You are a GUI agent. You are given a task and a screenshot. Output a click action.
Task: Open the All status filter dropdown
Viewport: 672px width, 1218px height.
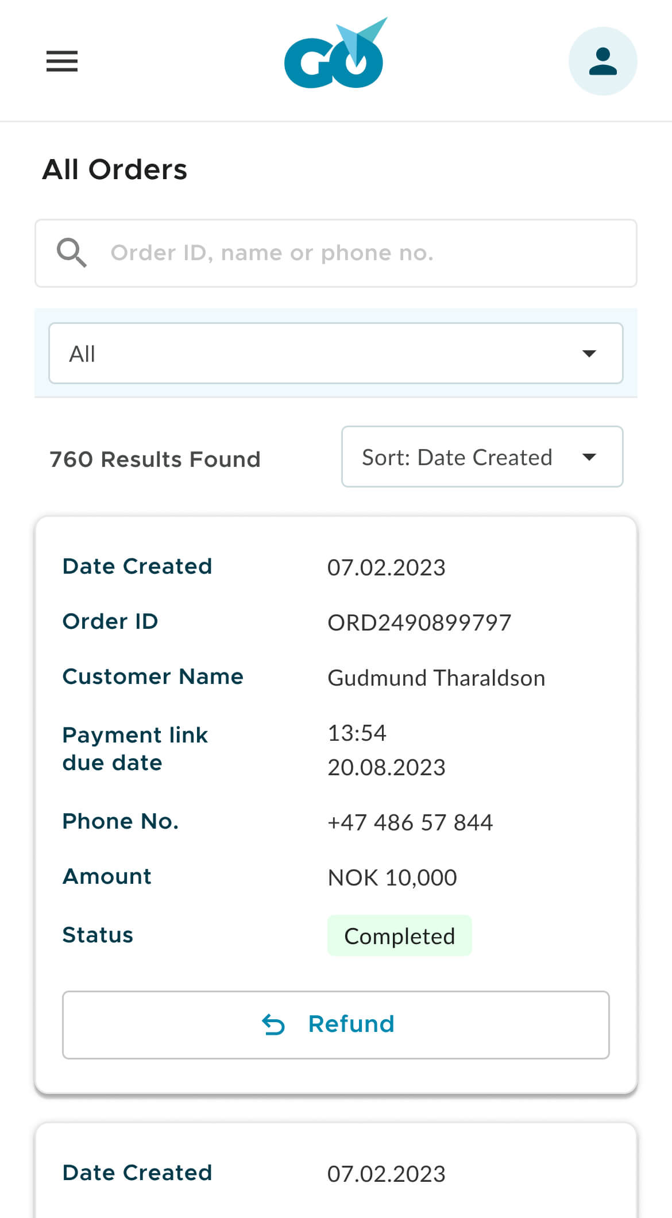[x=335, y=353]
